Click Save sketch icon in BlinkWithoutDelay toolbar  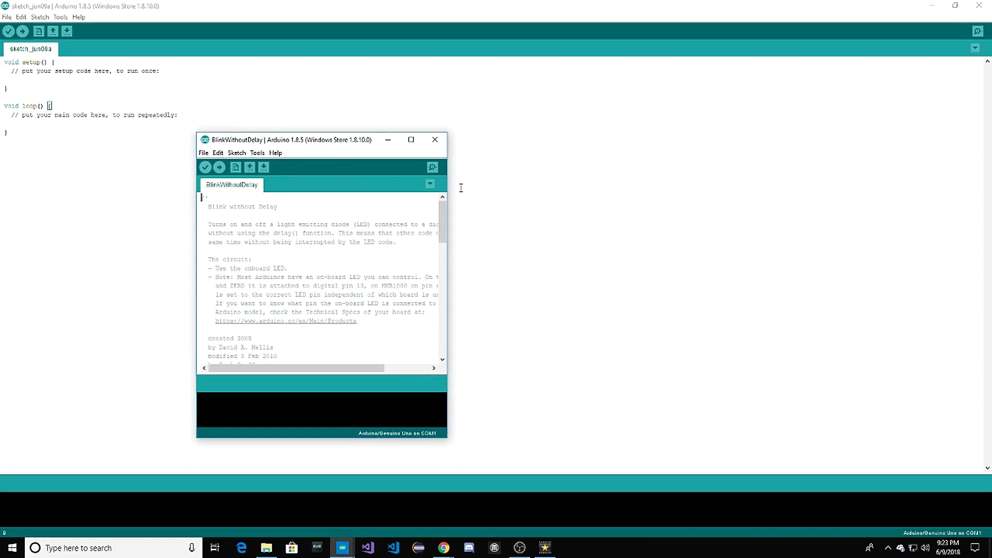[263, 167]
